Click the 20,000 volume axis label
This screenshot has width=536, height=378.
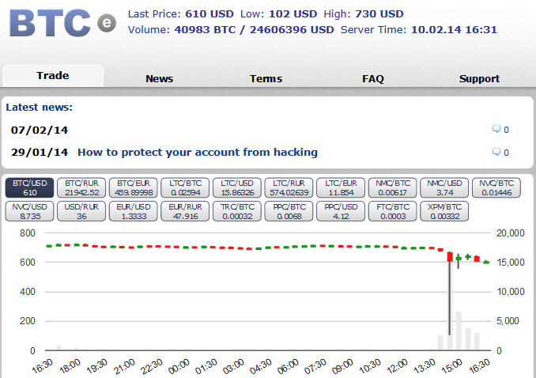(511, 233)
